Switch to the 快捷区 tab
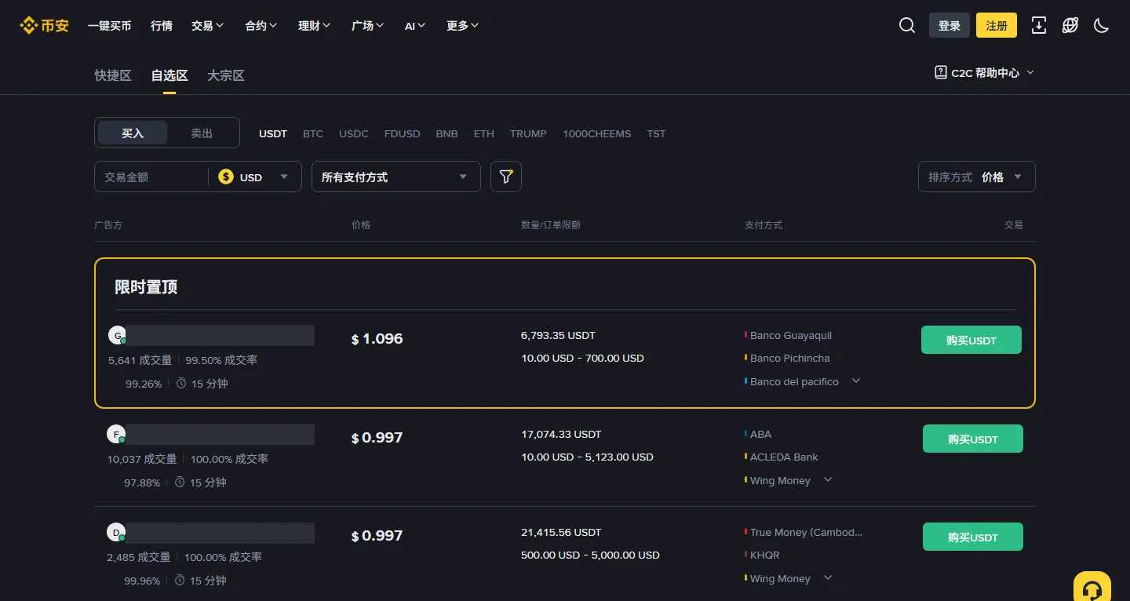 (113, 75)
